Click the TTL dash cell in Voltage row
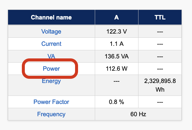This screenshot has width=192, height=130. point(160,31)
